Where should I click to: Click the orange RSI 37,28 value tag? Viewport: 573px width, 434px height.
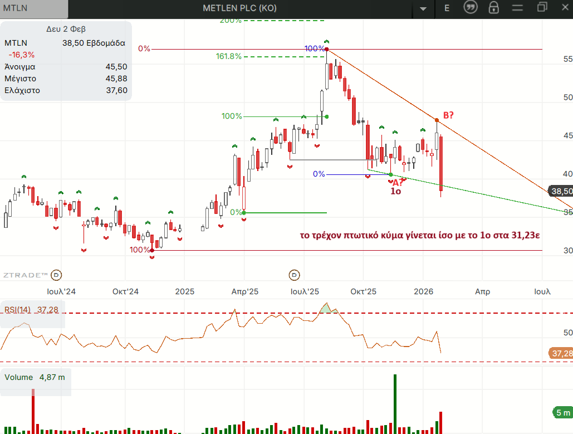561,353
